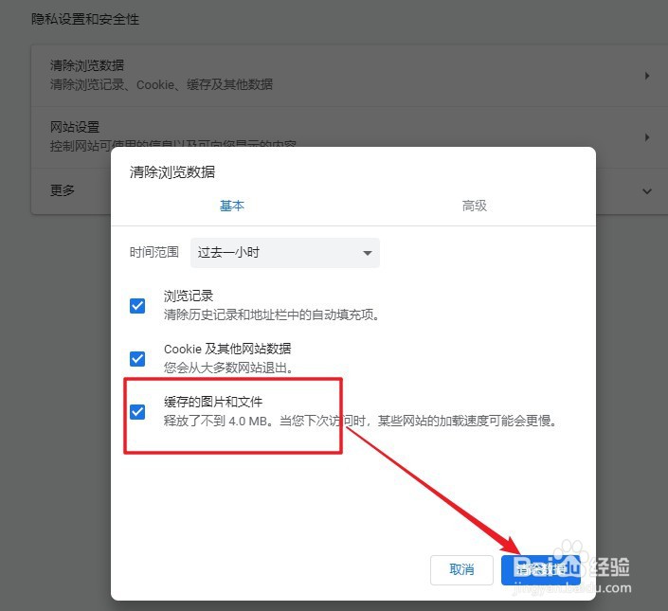This screenshot has width=668, height=611.
Task: Switch to the 高级 tab
Action: point(475,207)
